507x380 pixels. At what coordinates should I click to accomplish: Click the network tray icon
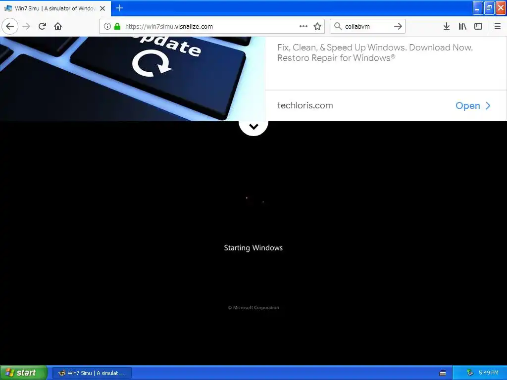click(x=470, y=373)
